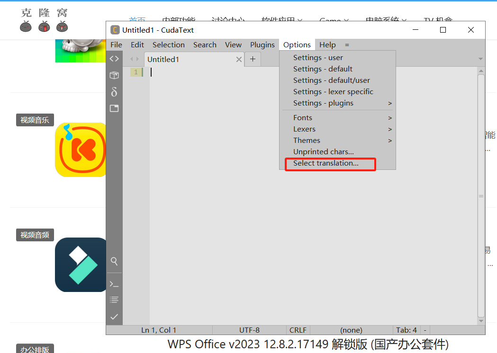497x353 pixels.
Task: Open the WPS Office v2023 article link
Action: (308, 344)
